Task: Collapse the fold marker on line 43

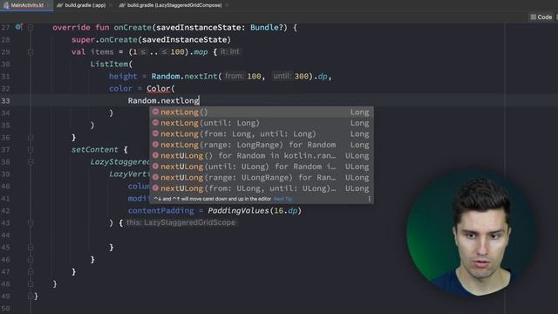Action: (x=31, y=223)
